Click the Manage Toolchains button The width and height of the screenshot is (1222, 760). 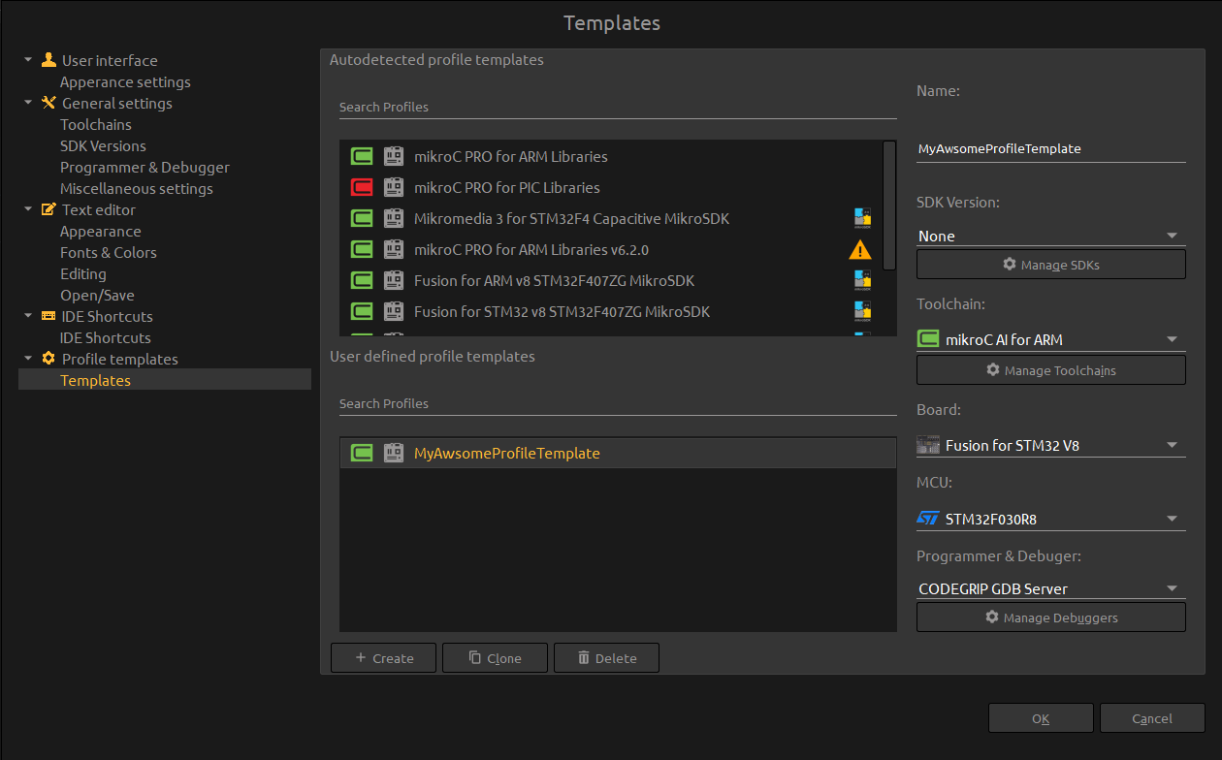coord(1051,369)
